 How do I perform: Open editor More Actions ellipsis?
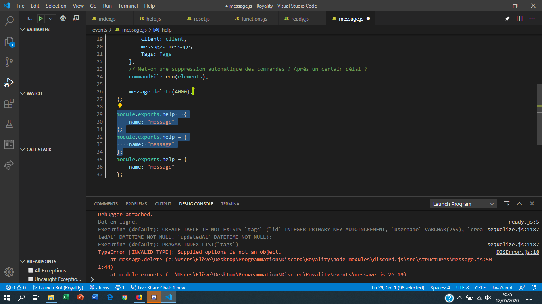coord(532,19)
